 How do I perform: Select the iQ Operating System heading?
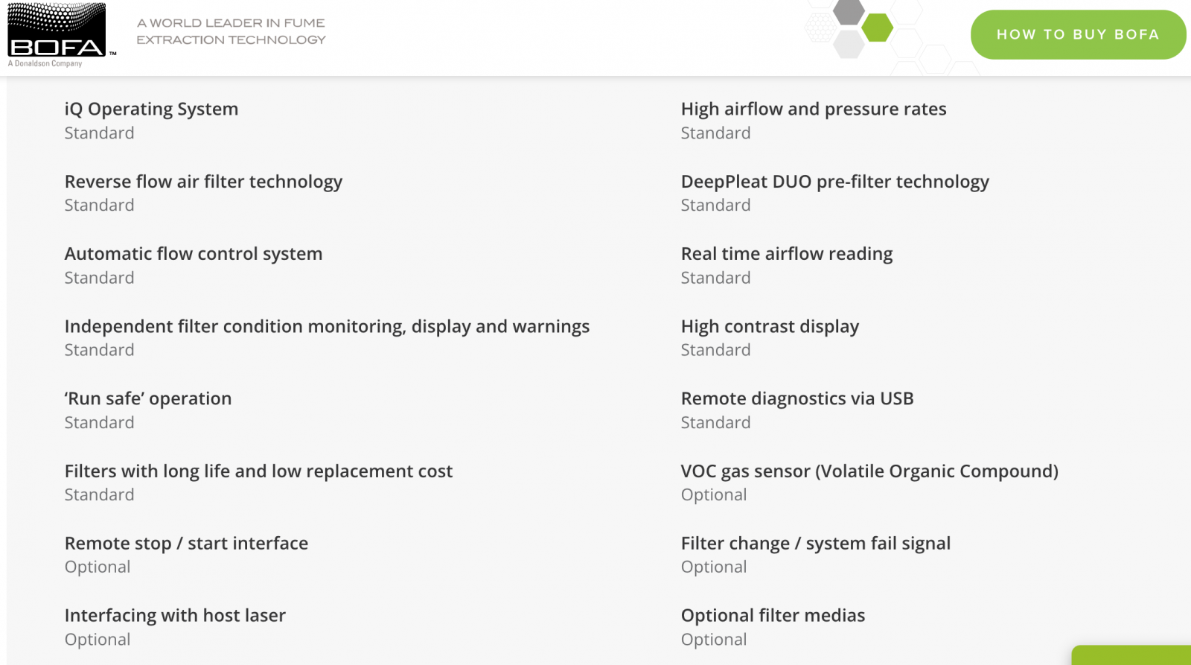click(151, 109)
